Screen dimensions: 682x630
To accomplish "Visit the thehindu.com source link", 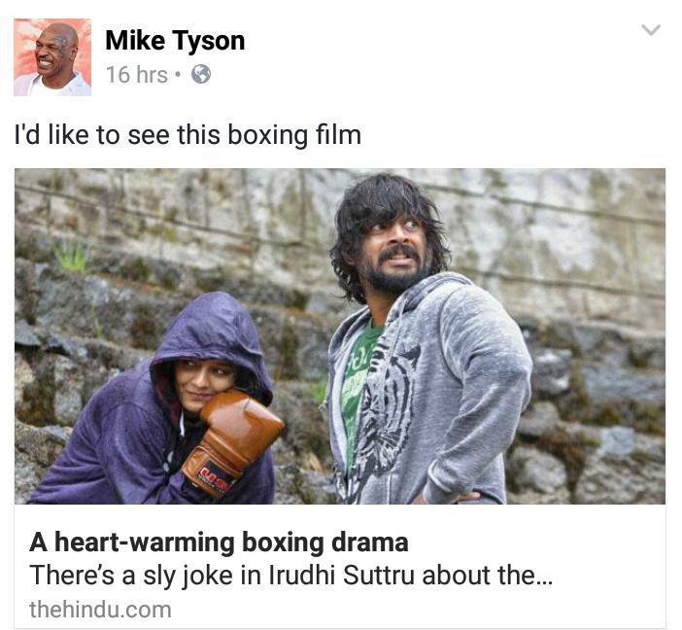I will pyautogui.click(x=100, y=610).
